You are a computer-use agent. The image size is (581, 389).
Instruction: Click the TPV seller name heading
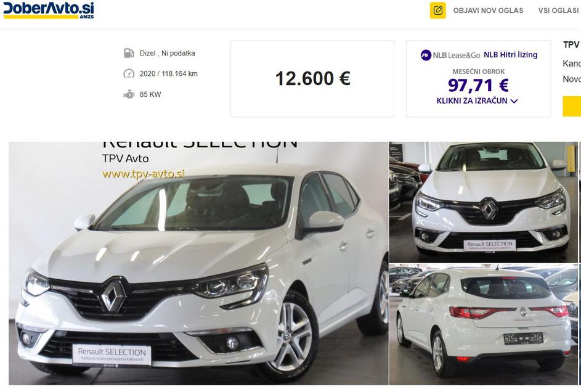click(571, 45)
